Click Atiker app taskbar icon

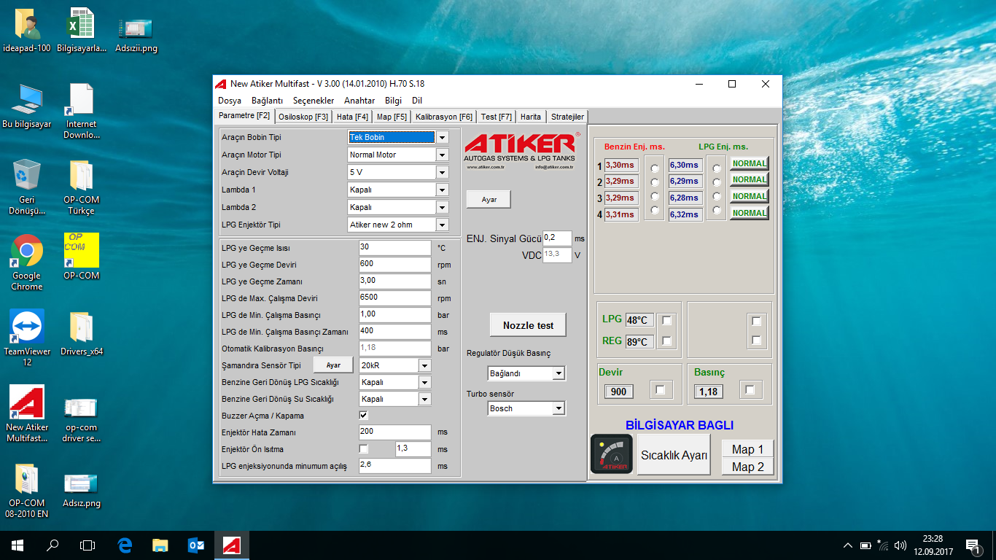tap(232, 545)
